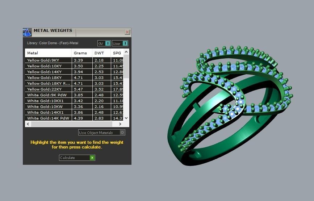The height and width of the screenshot is (201, 314).
Task: Click the horizontal scrollbar thumb
Action: [71, 124]
